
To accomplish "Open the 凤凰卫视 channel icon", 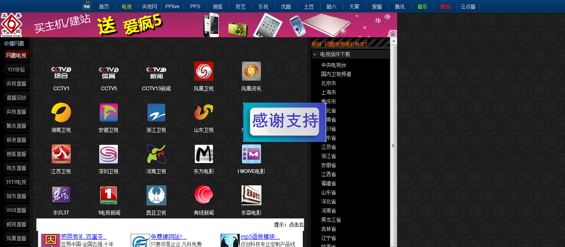I will [x=204, y=71].
